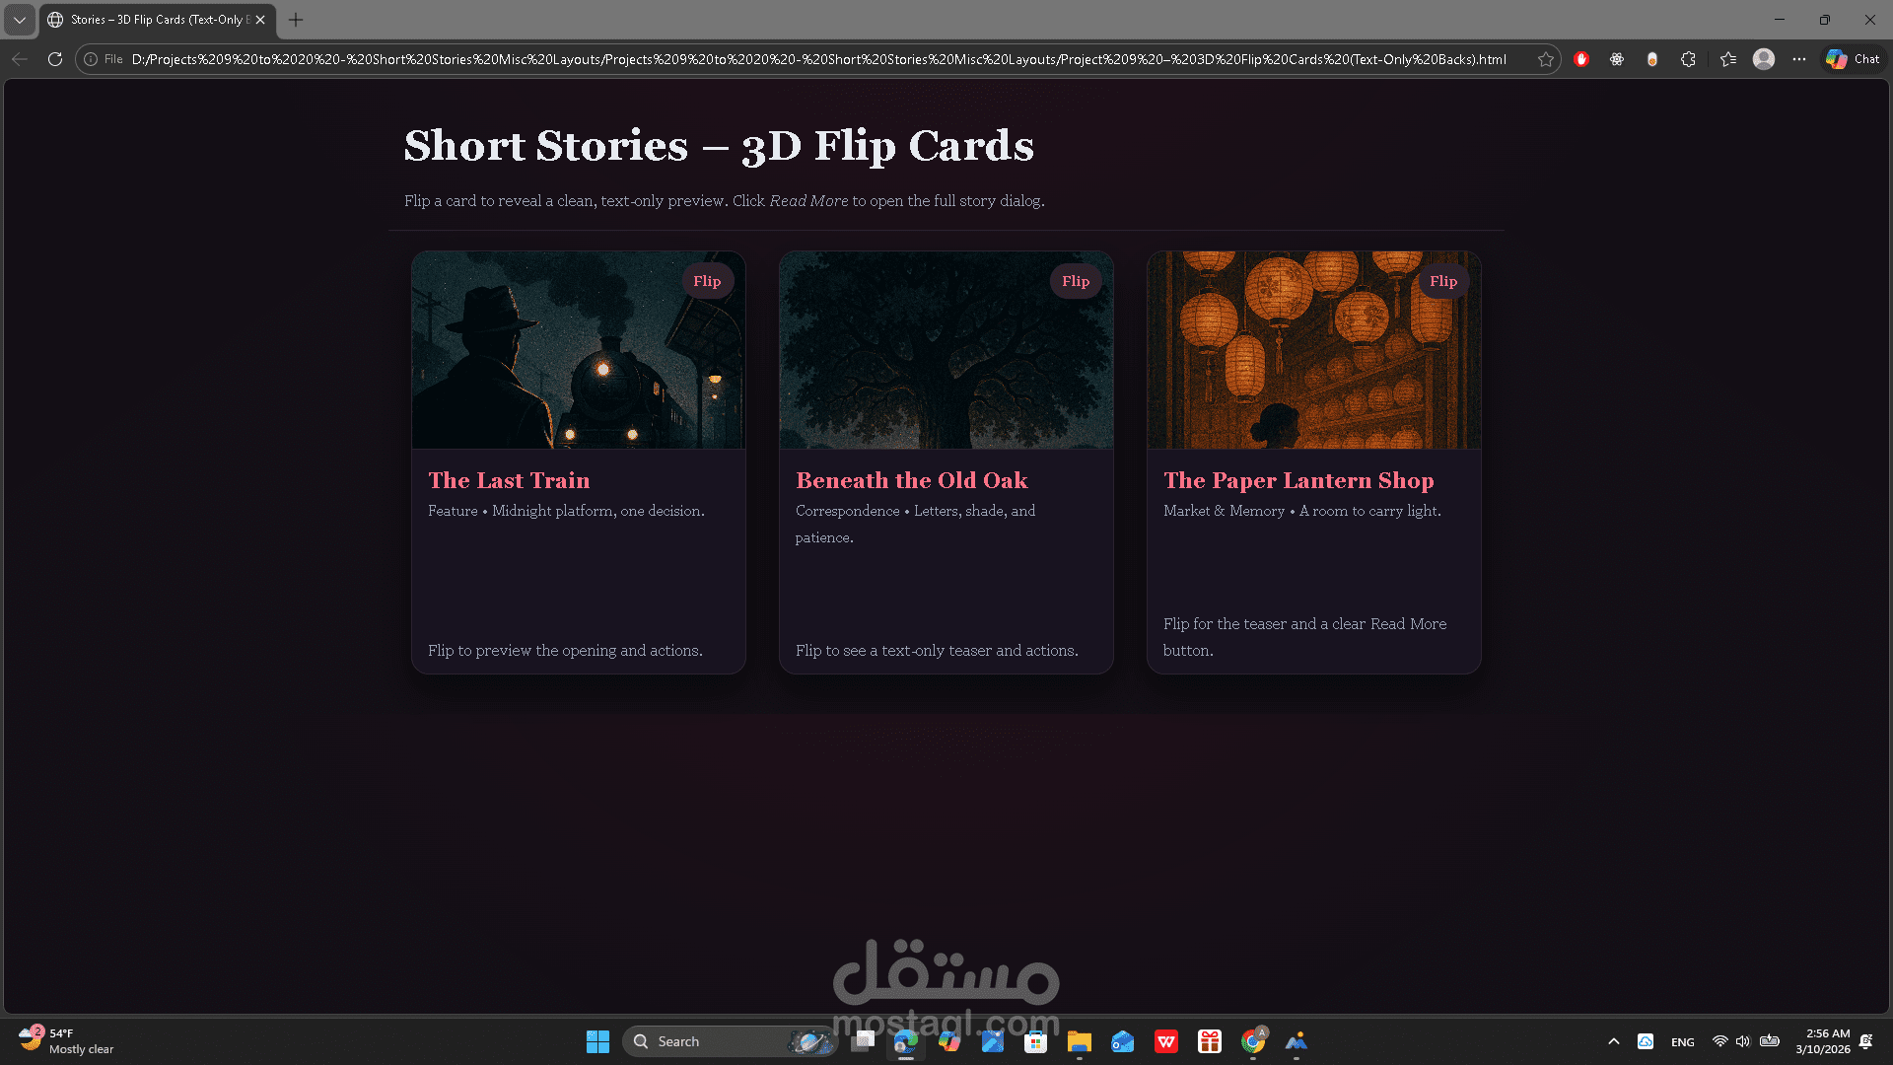
Task: Click the ad-blocker extension icon
Action: [x=1582, y=59]
